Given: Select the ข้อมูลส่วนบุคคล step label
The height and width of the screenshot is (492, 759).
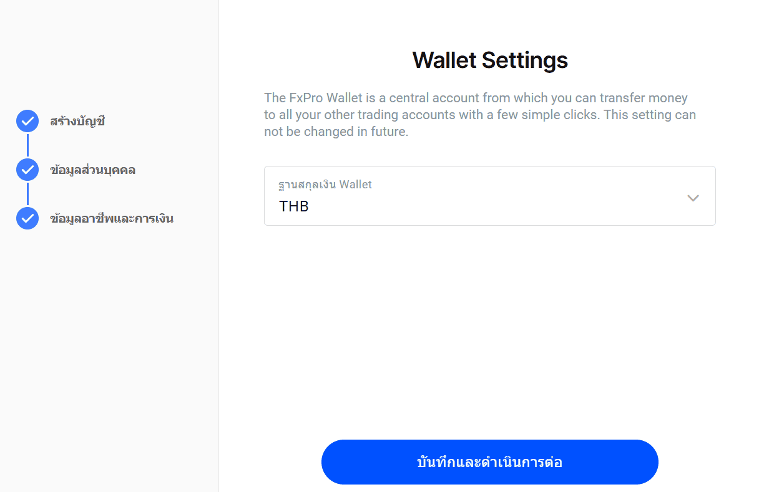Looking at the screenshot, I should 92,170.
